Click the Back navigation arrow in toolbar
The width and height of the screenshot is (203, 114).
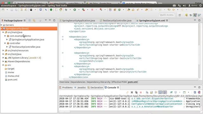pyautogui.click(x=174, y=10)
